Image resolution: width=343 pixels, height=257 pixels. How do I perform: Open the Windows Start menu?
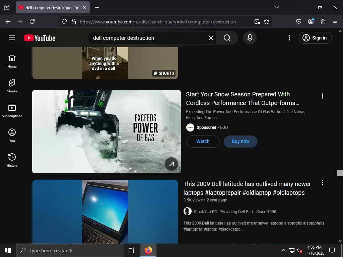(8, 250)
